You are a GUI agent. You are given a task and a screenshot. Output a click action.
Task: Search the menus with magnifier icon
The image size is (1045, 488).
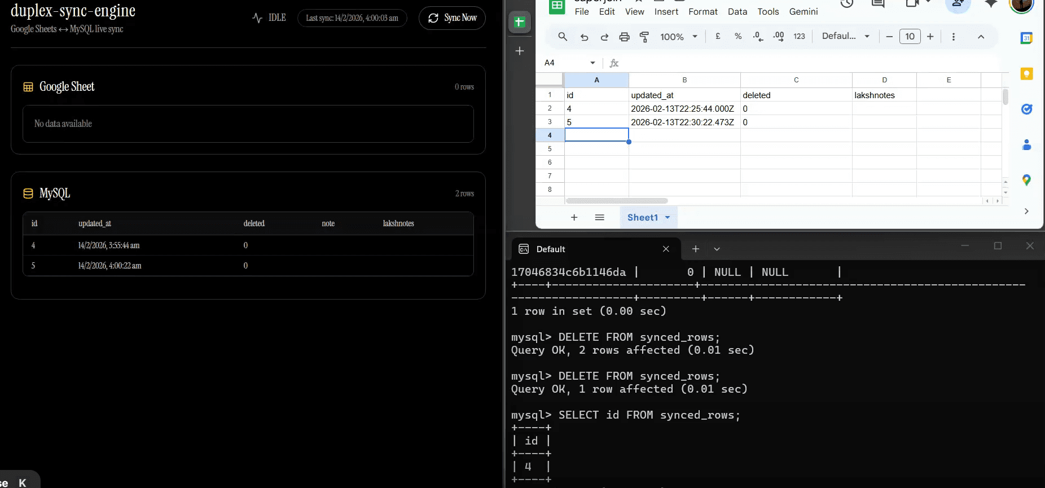(563, 37)
